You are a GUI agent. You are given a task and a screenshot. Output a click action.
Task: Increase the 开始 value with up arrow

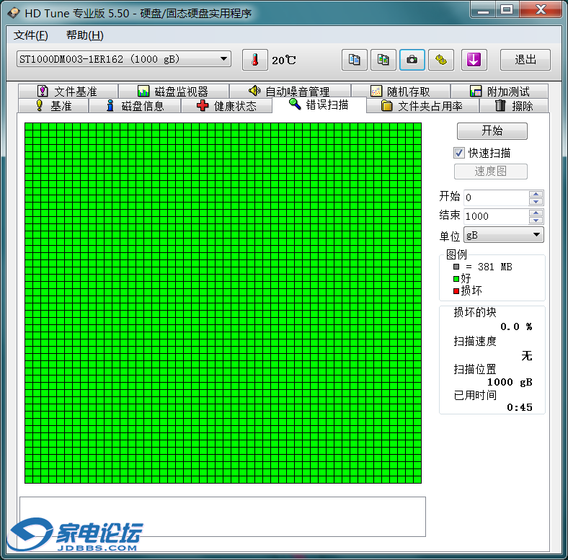[536, 193]
